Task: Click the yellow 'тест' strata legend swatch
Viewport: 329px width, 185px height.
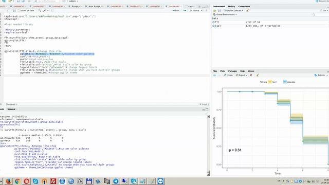Action: pos(270,82)
